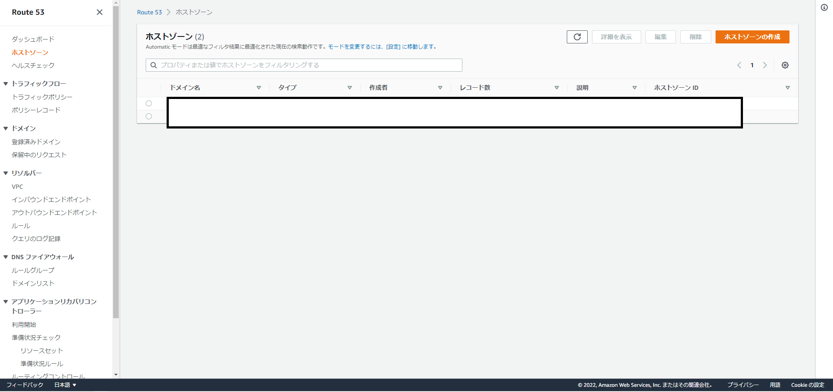
Task: Open トラフィックポリシー in sidebar
Action: point(42,97)
